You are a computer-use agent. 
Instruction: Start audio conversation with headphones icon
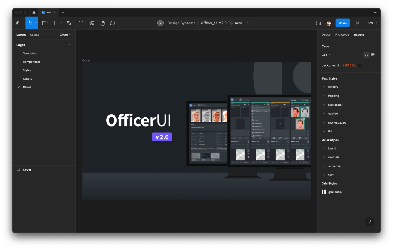pos(318,23)
